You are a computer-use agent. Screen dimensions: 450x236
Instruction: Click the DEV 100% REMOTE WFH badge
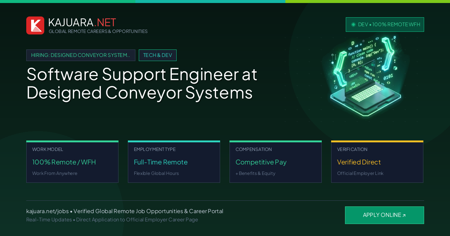click(385, 24)
